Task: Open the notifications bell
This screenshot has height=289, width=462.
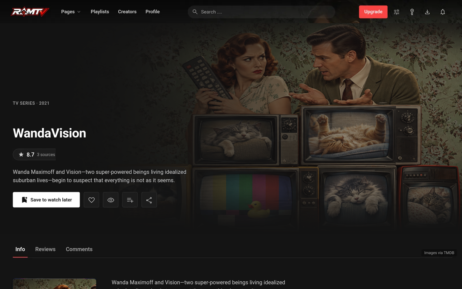Action: pyautogui.click(x=443, y=12)
